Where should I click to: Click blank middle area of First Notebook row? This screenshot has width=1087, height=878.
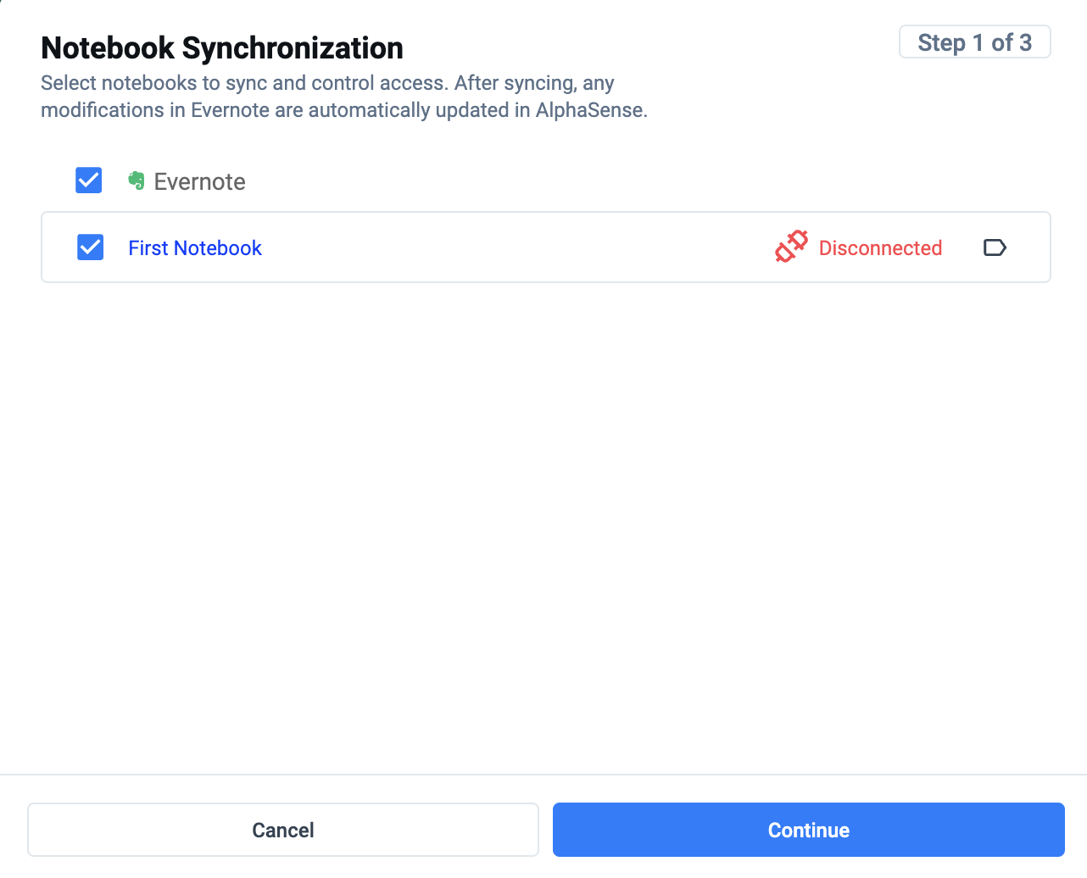[x=509, y=247]
